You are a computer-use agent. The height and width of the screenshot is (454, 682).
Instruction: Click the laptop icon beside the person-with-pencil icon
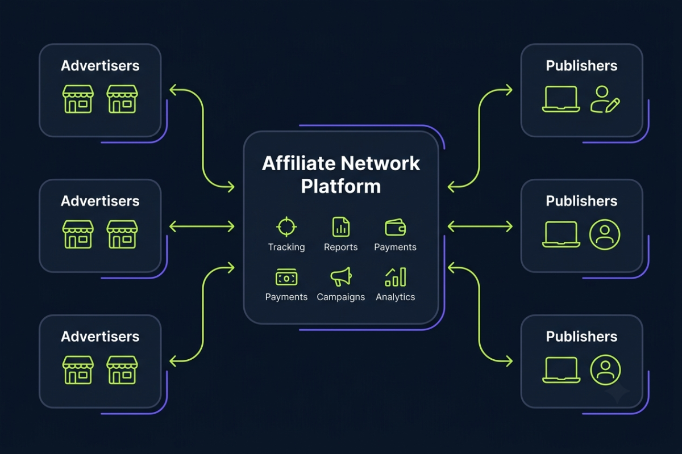click(561, 99)
